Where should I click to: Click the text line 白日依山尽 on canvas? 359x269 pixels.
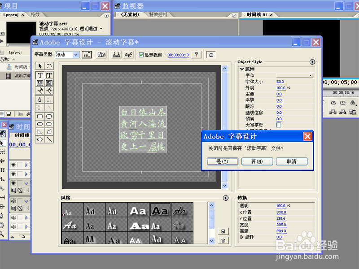(x=143, y=112)
